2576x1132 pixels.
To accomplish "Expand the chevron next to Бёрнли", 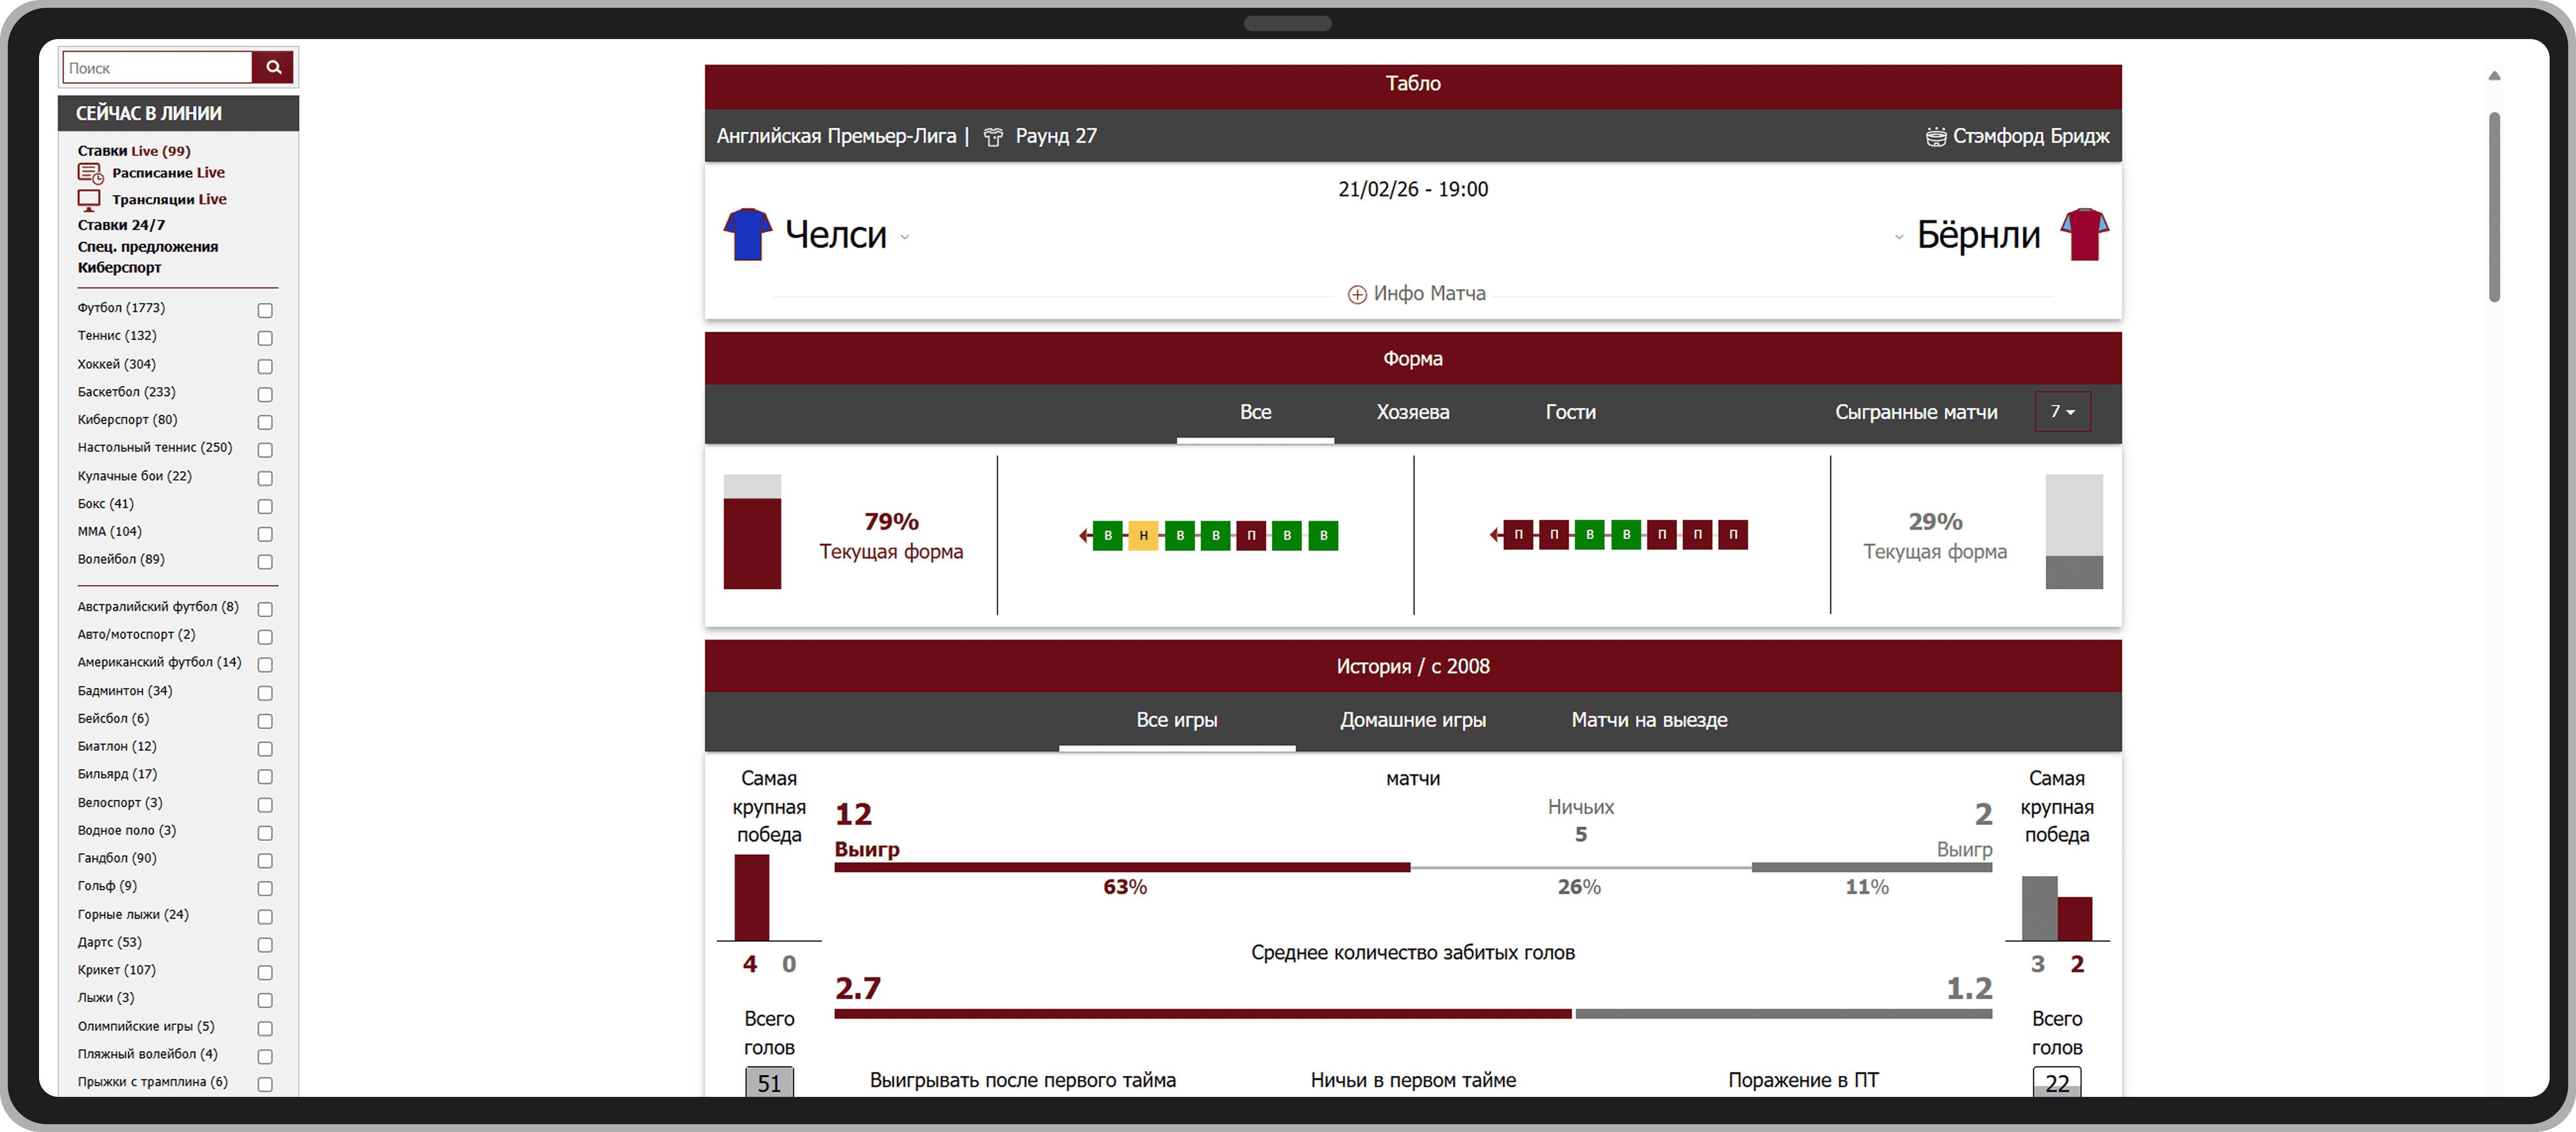I will pyautogui.click(x=1899, y=237).
